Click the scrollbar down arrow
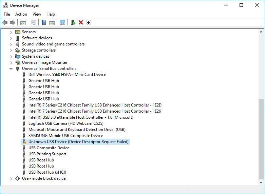The height and width of the screenshot is (194, 265). (261, 182)
